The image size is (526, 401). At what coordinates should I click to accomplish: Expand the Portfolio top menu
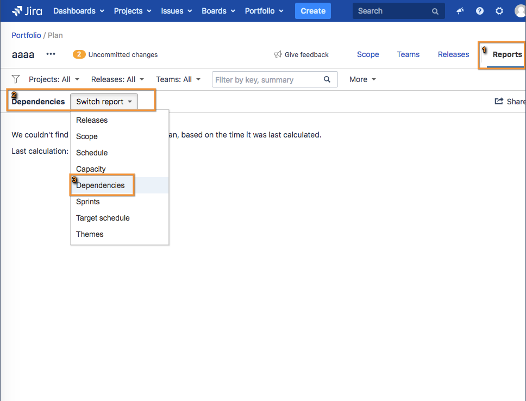(264, 11)
